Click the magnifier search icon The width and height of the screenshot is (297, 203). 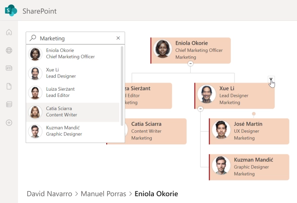[x=33, y=38]
